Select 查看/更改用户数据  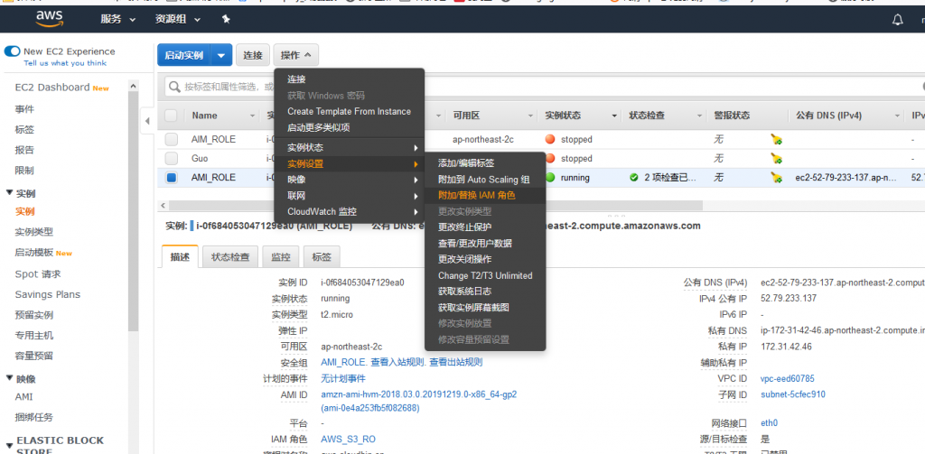(485, 243)
